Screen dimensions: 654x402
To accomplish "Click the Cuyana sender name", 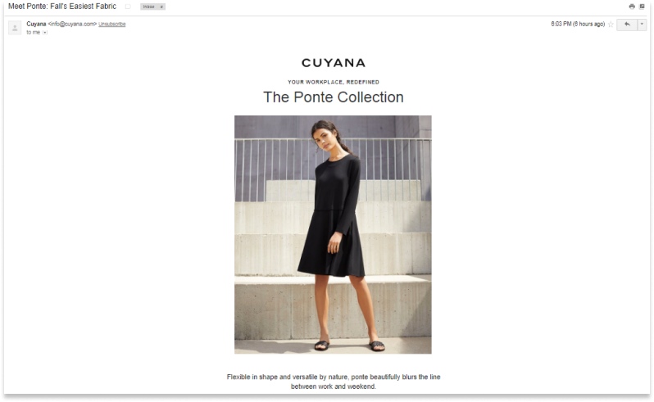I will tap(36, 25).
